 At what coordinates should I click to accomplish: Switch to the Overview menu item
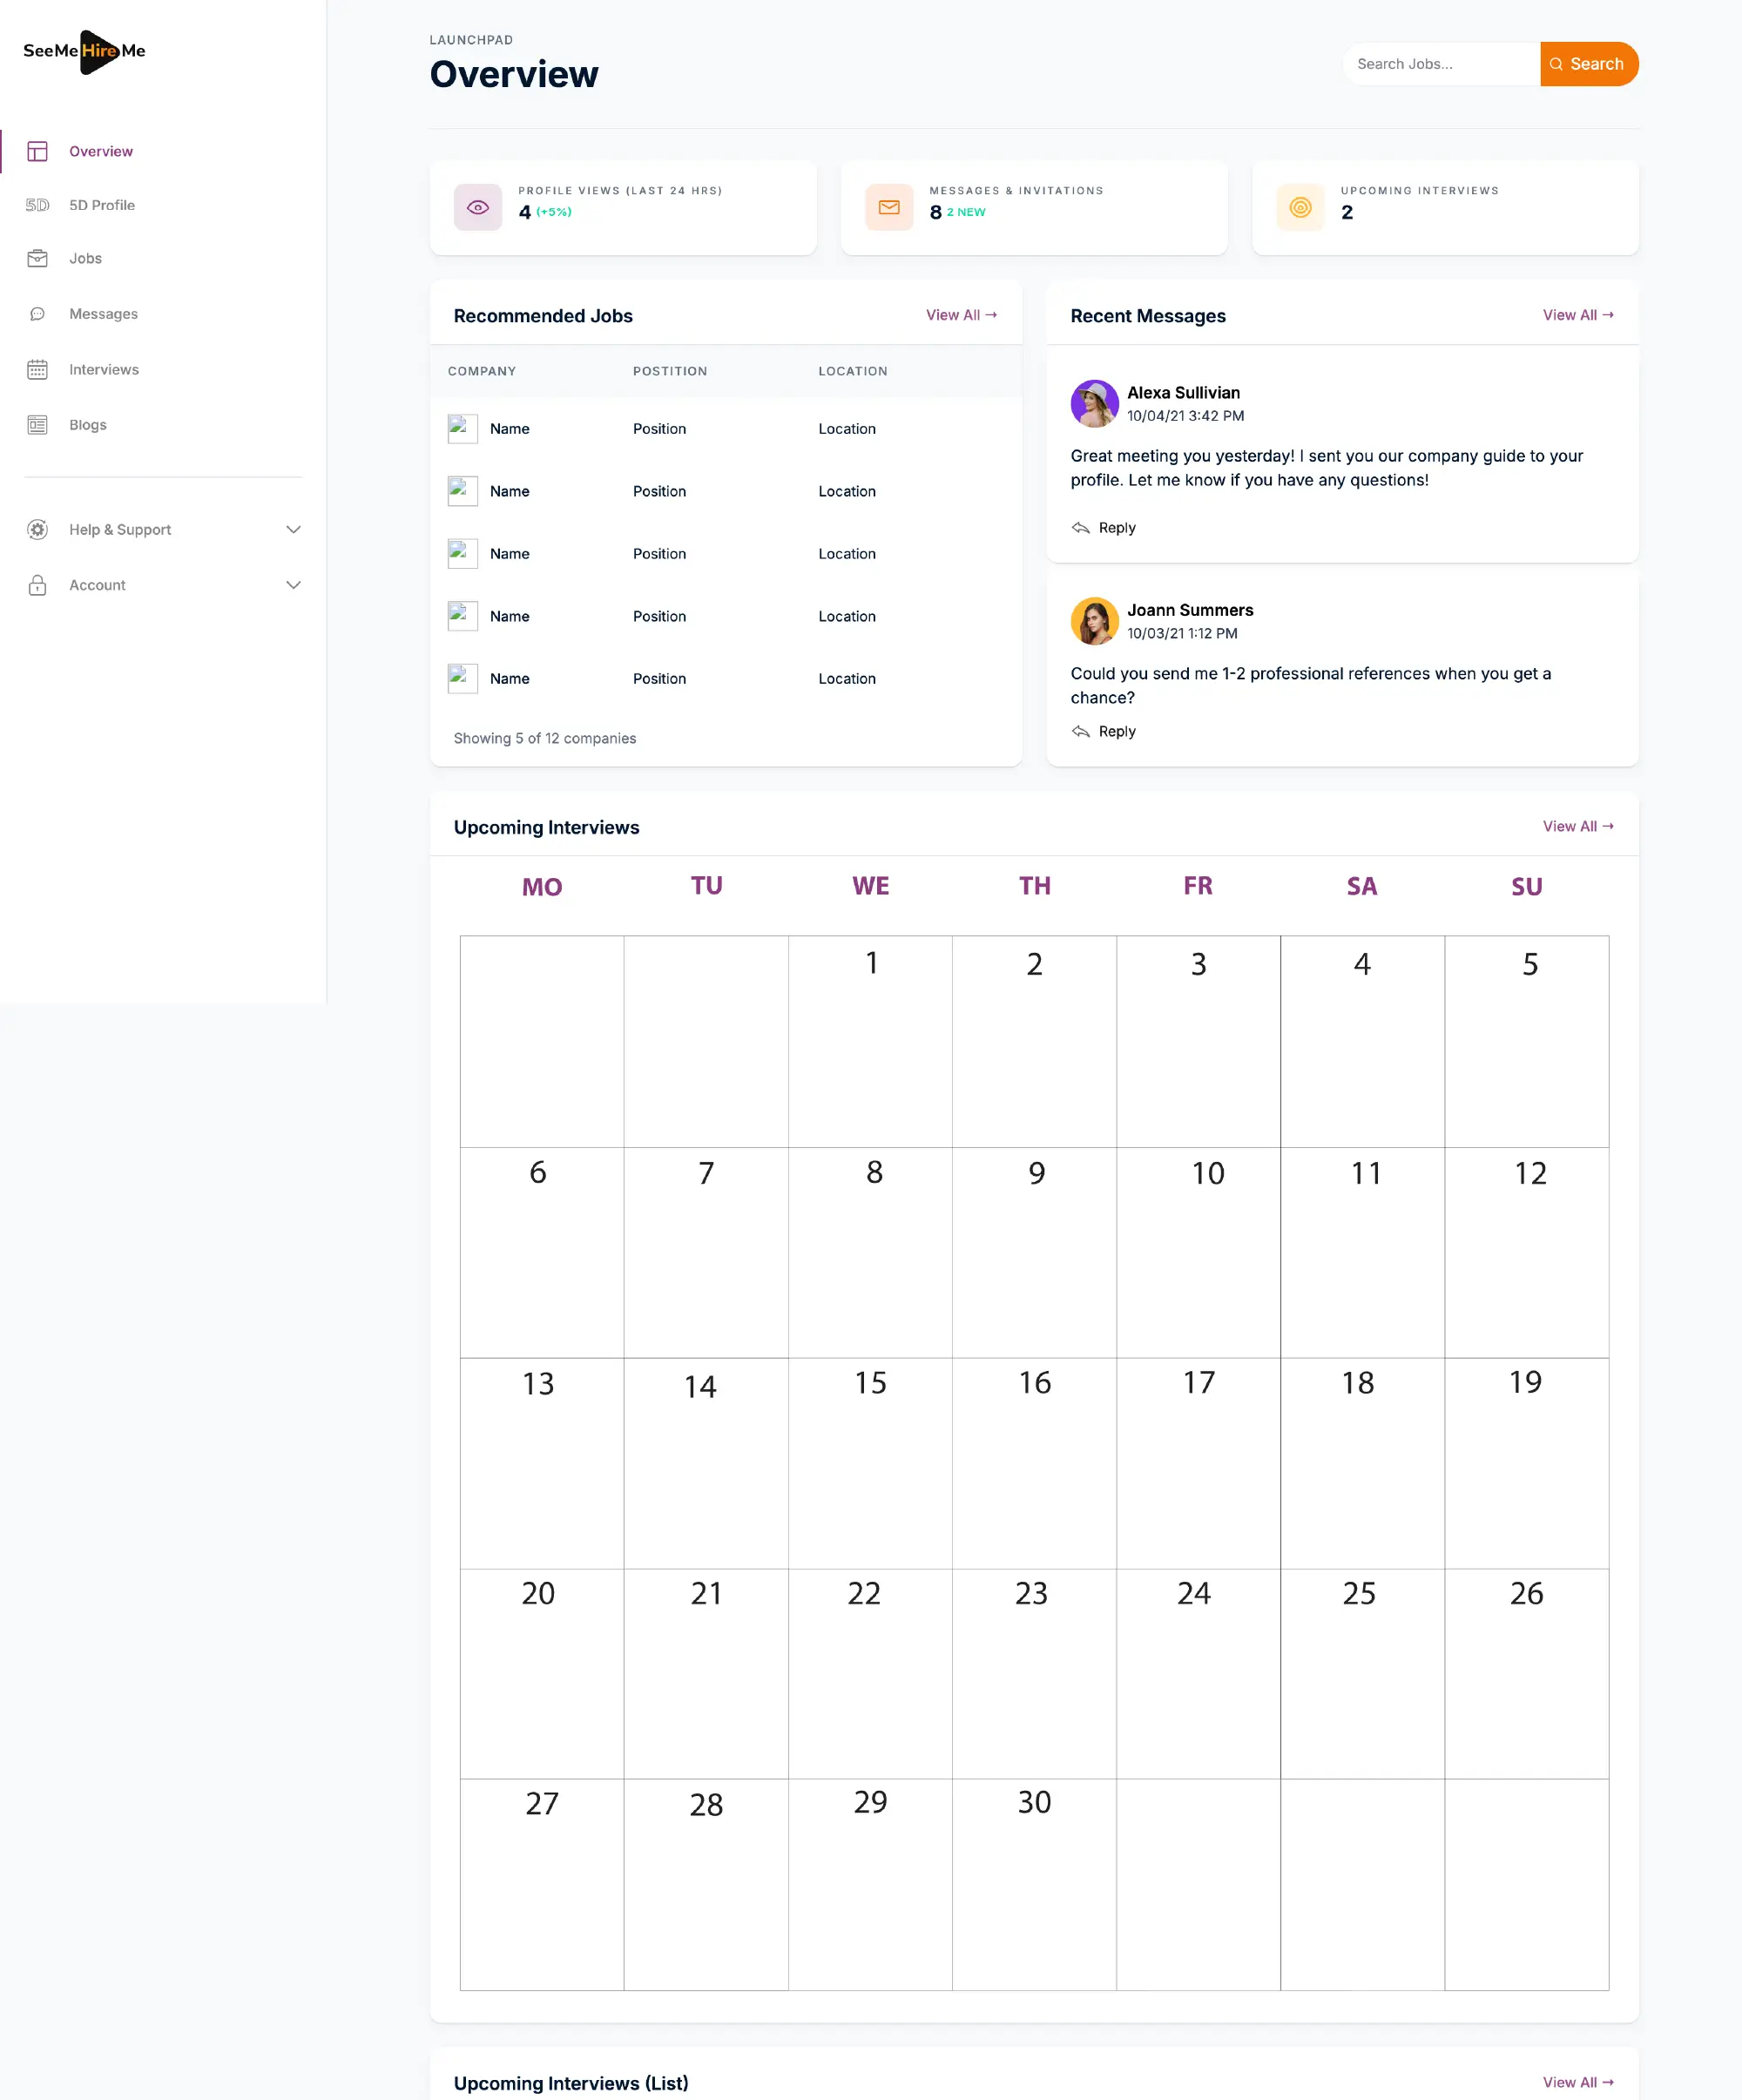[101, 151]
